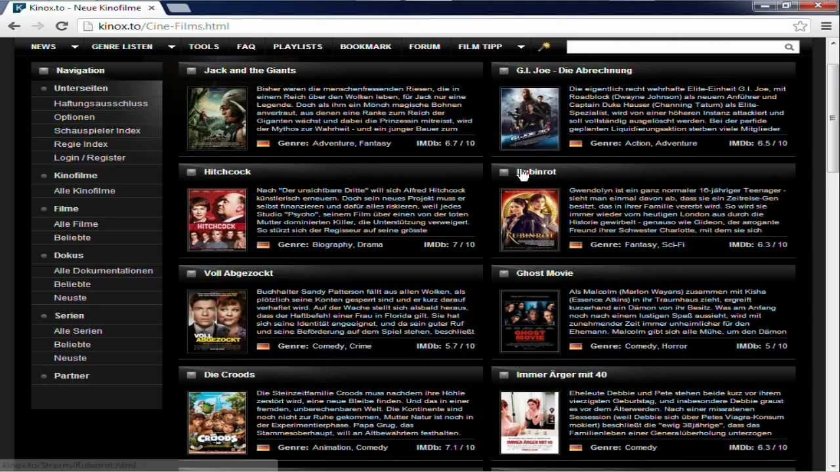This screenshot has width=840, height=472.
Task: Expand the FILM TIPP dropdown arrow
Action: [521, 47]
